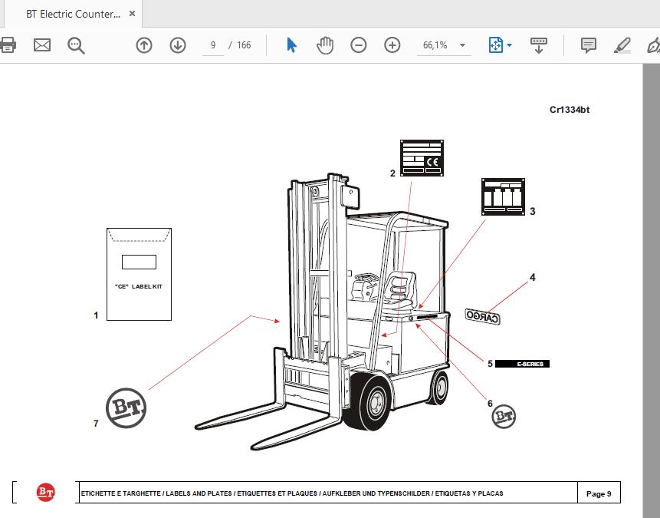Click the 'Cr1334bt' drawing code text

pyautogui.click(x=569, y=110)
